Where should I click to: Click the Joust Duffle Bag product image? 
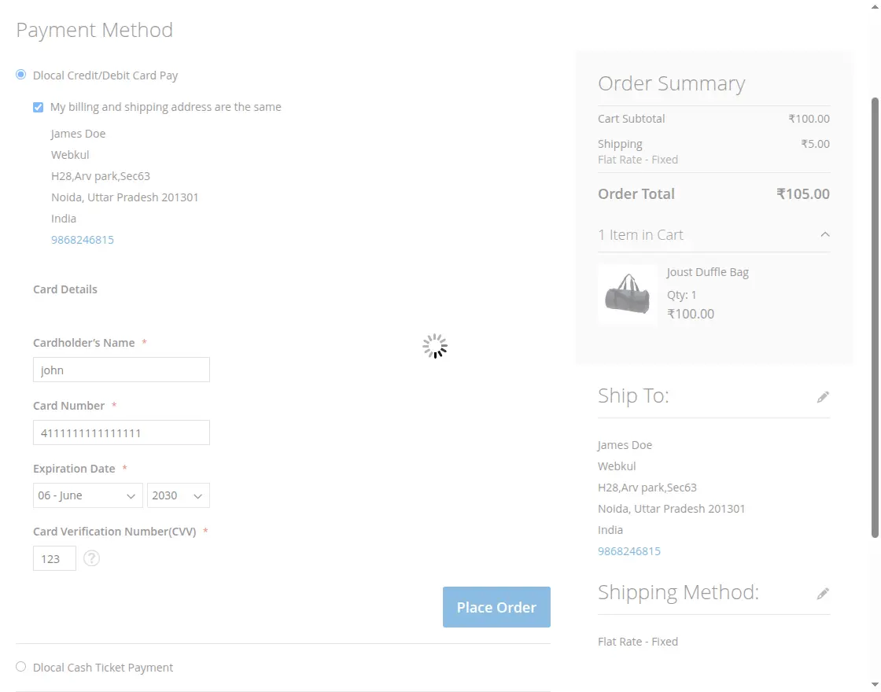(x=627, y=293)
